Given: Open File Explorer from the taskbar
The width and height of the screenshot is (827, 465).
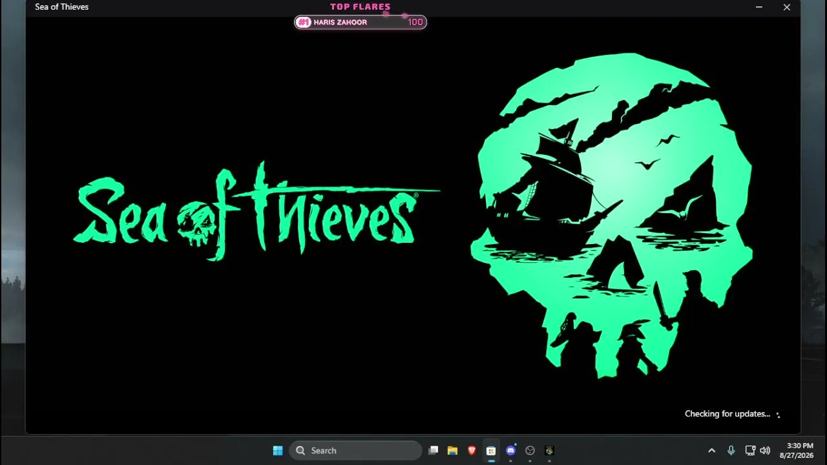Looking at the screenshot, I should (452, 451).
